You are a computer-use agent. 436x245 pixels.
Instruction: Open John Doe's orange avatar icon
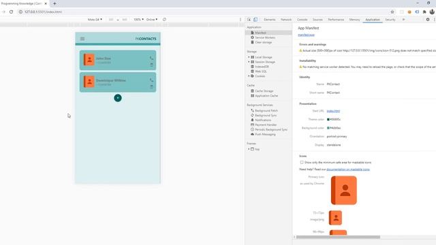point(89,60)
